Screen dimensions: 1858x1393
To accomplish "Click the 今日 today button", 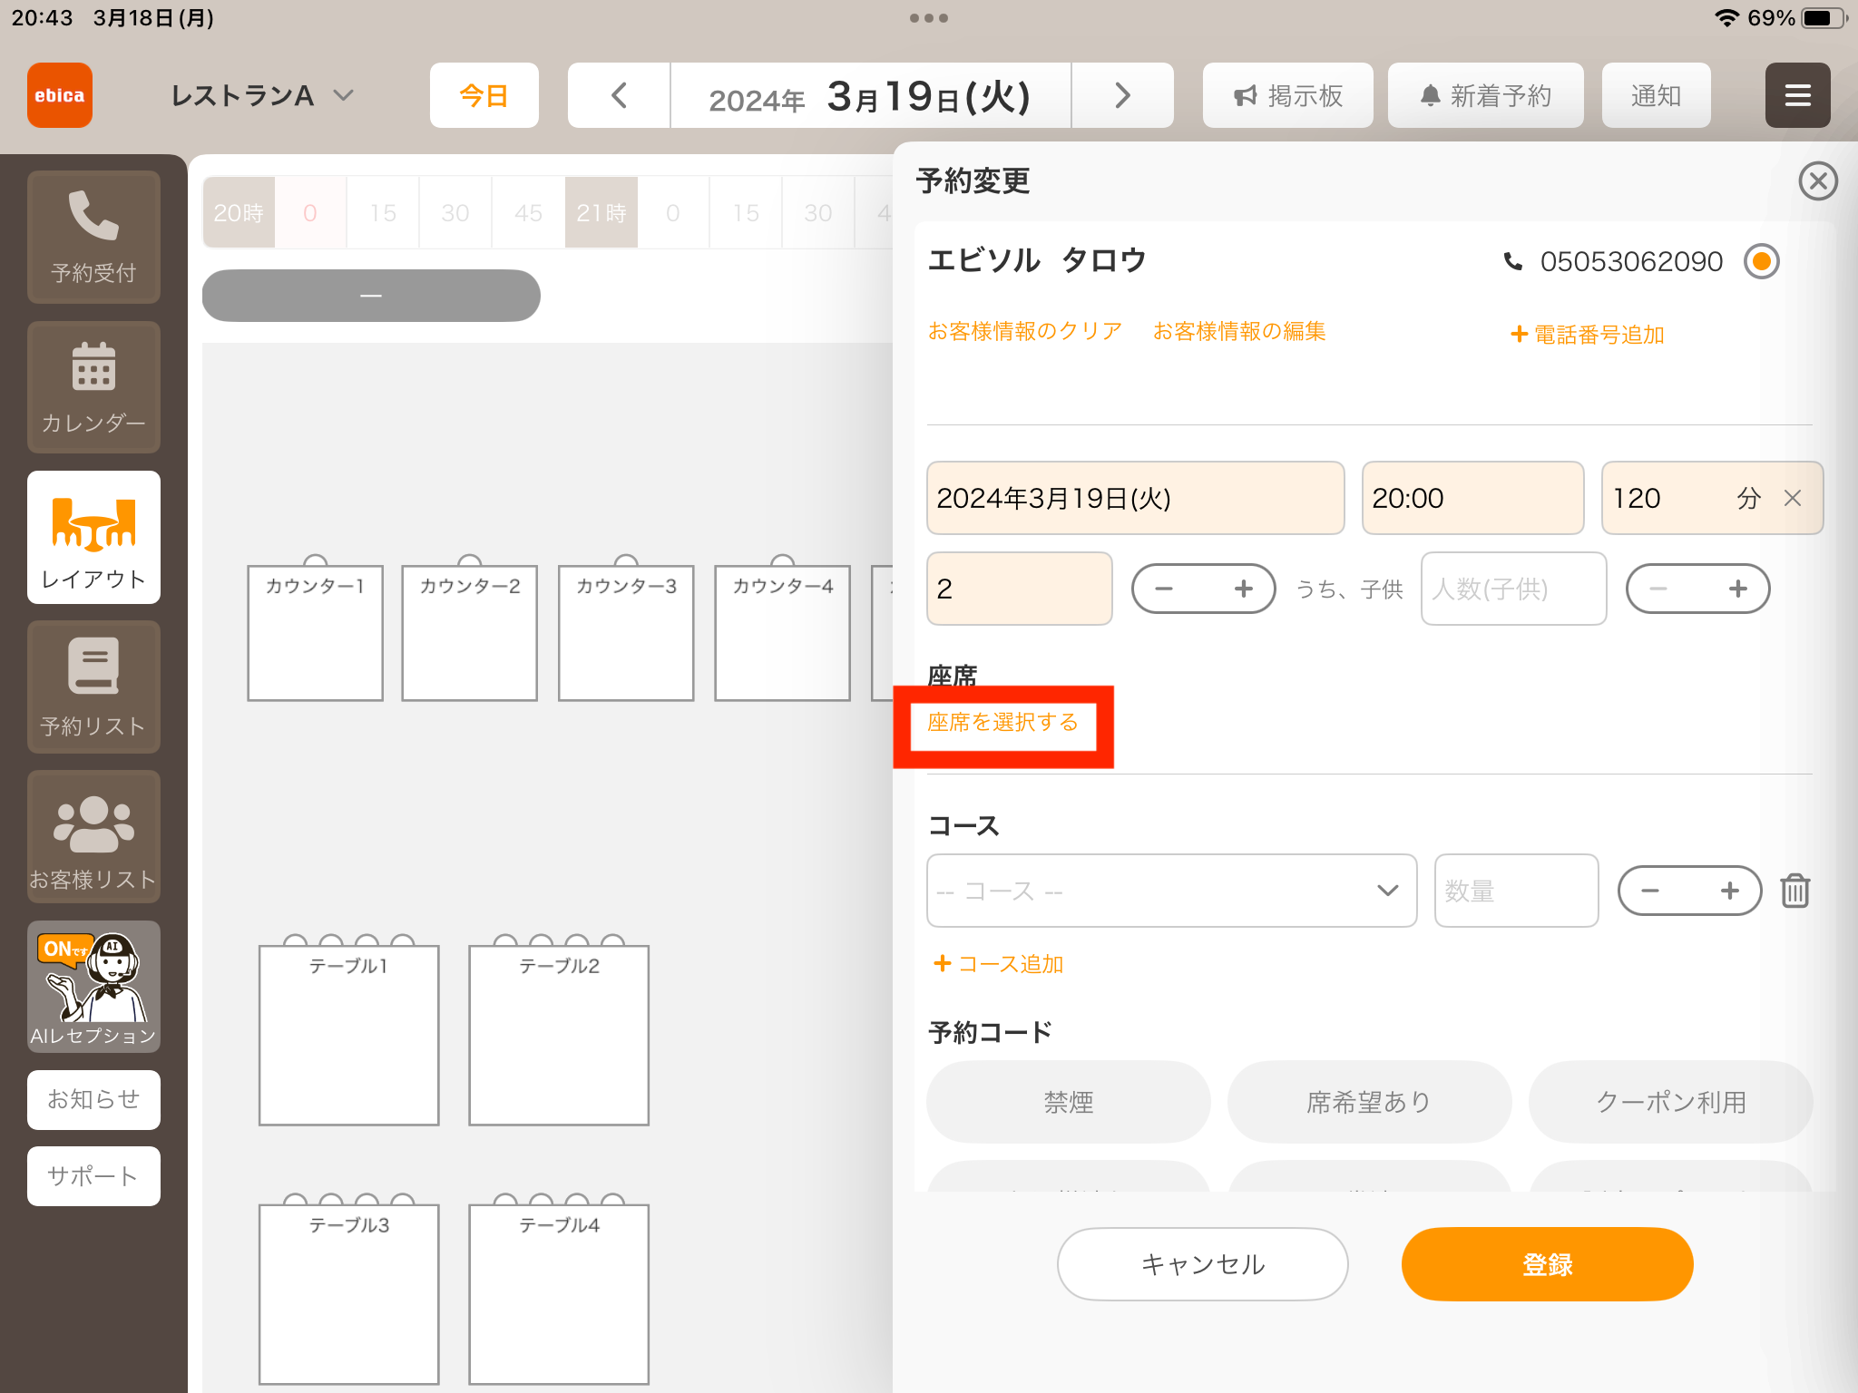I will 484,95.
